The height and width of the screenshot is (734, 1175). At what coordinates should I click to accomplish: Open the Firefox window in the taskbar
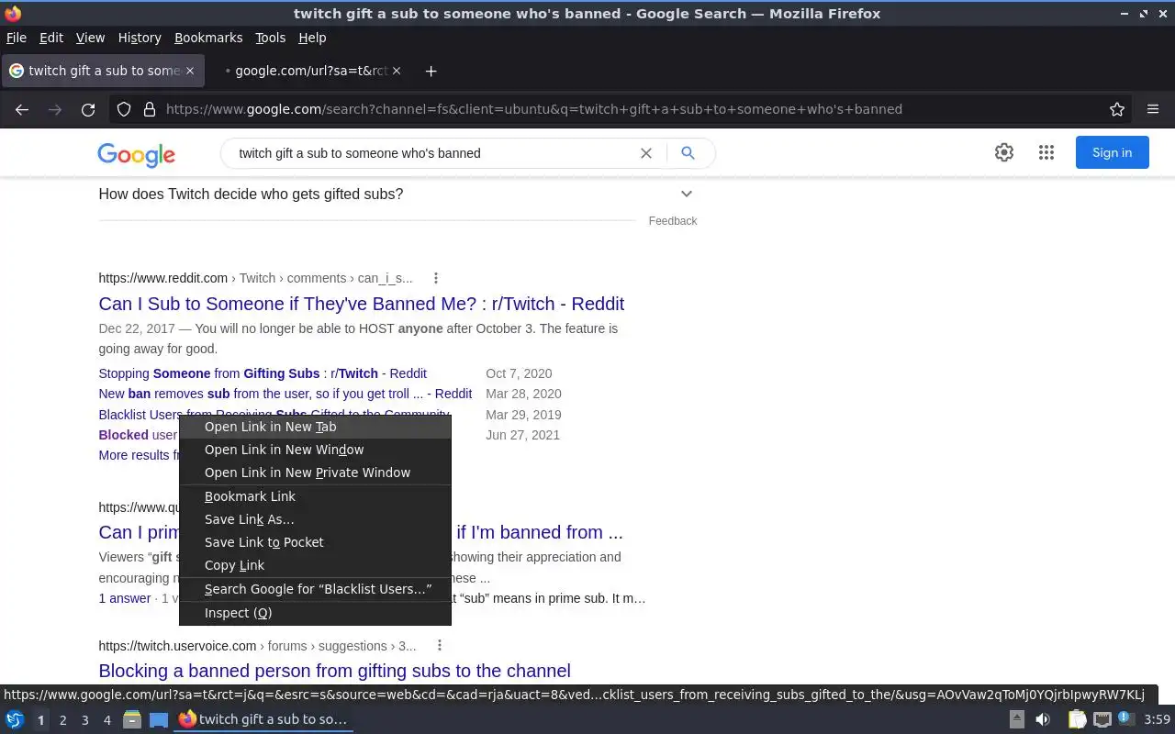click(x=264, y=720)
